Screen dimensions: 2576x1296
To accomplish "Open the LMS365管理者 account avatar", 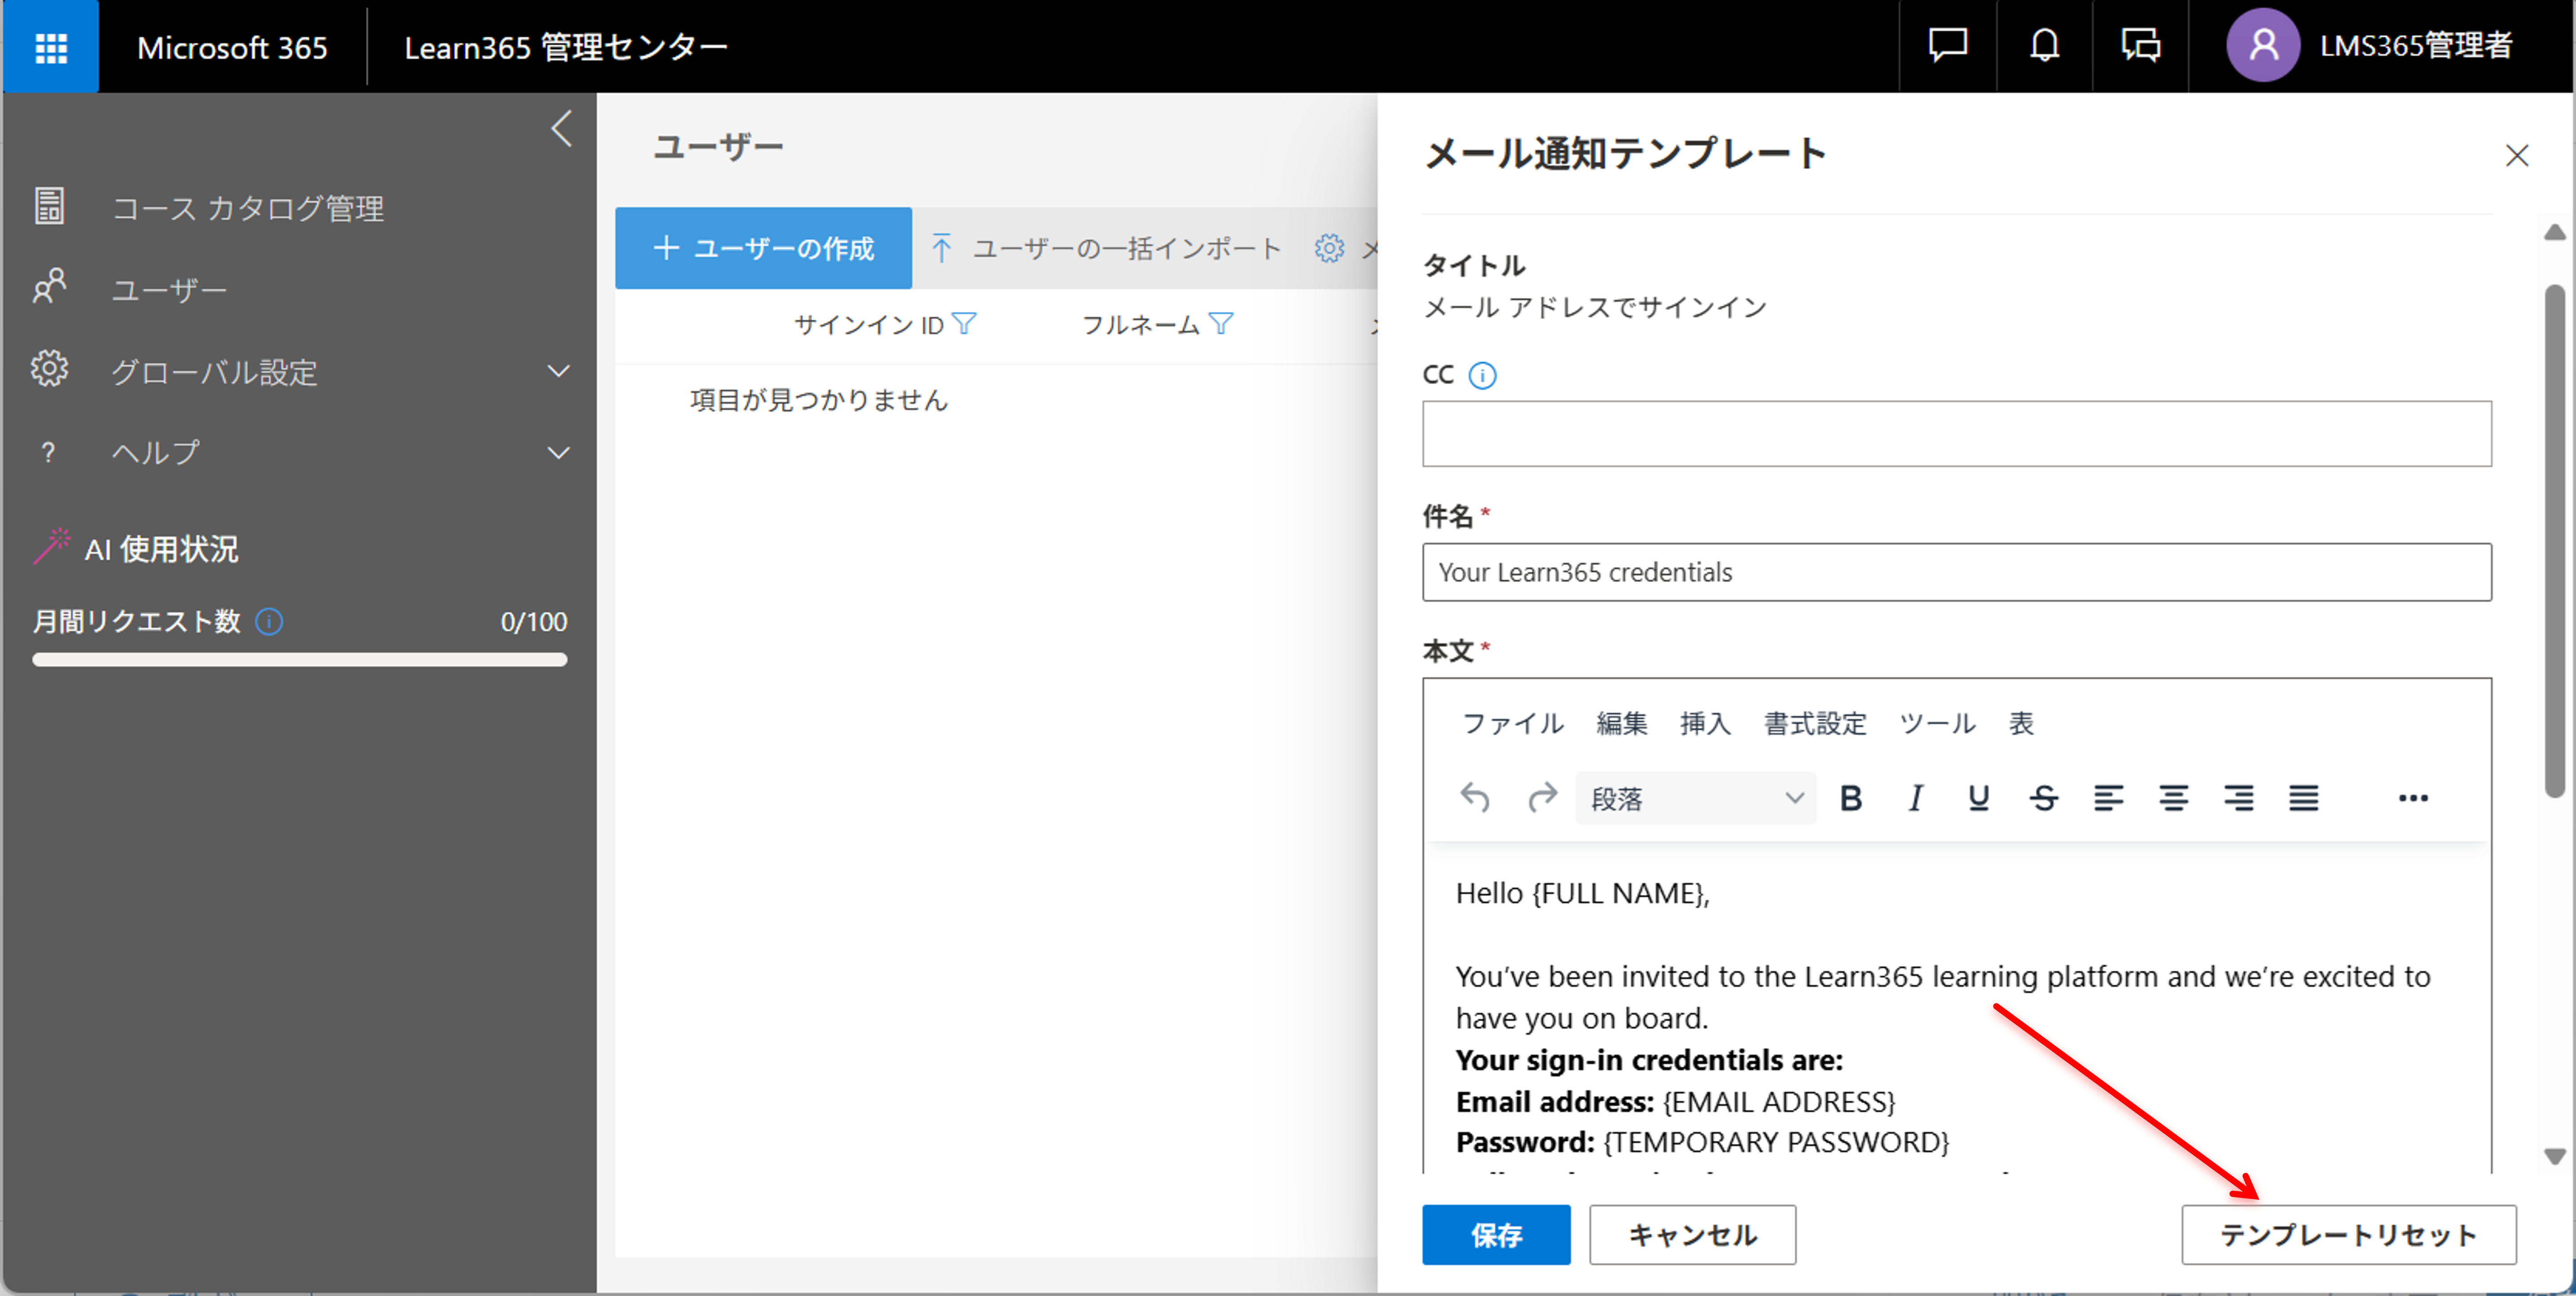I will (2262, 46).
